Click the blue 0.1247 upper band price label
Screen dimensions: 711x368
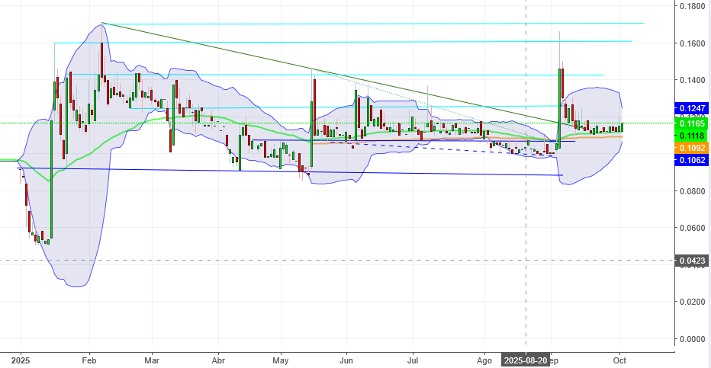[x=691, y=108]
